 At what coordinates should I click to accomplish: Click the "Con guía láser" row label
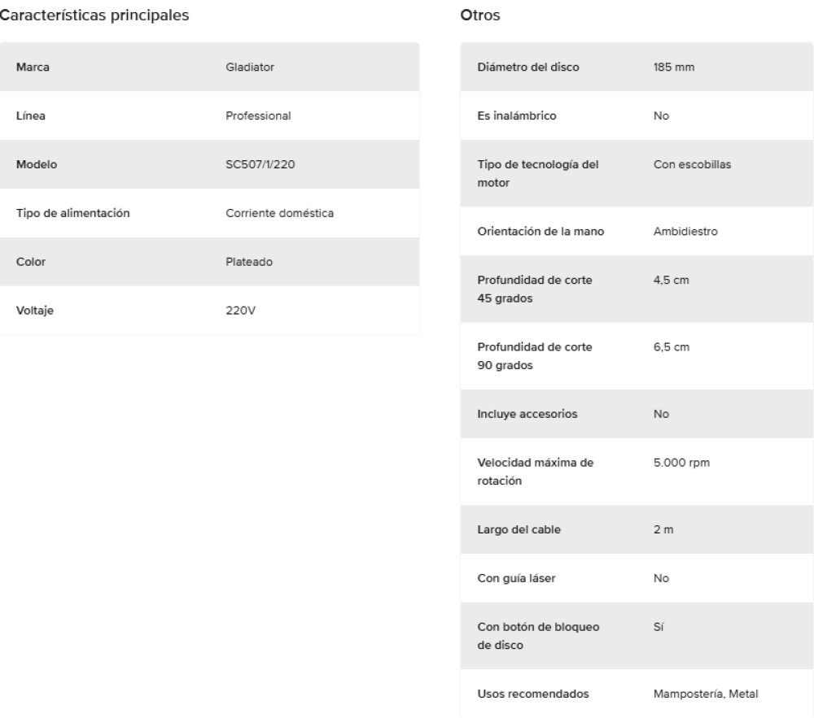click(517, 578)
